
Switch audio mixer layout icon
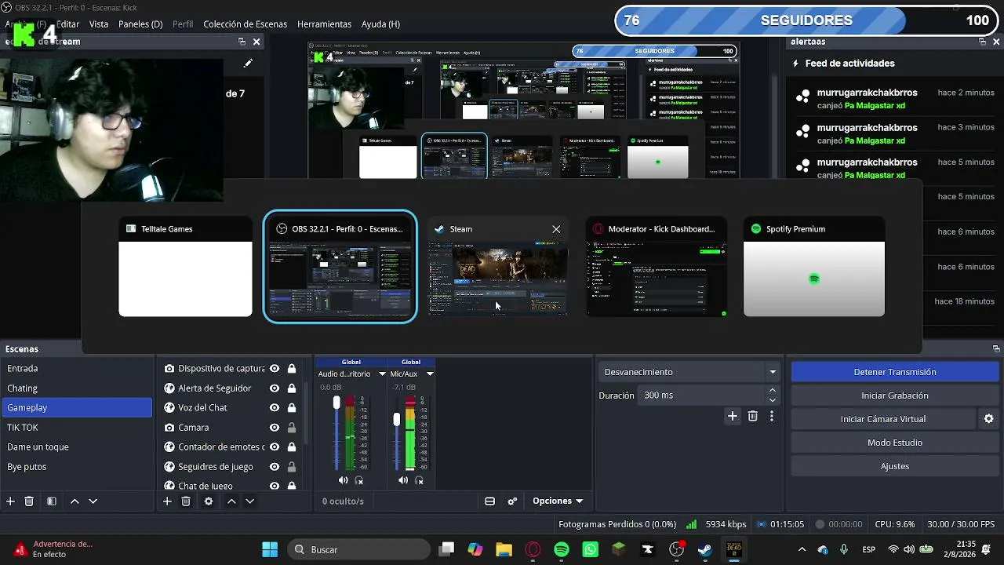coord(490,501)
